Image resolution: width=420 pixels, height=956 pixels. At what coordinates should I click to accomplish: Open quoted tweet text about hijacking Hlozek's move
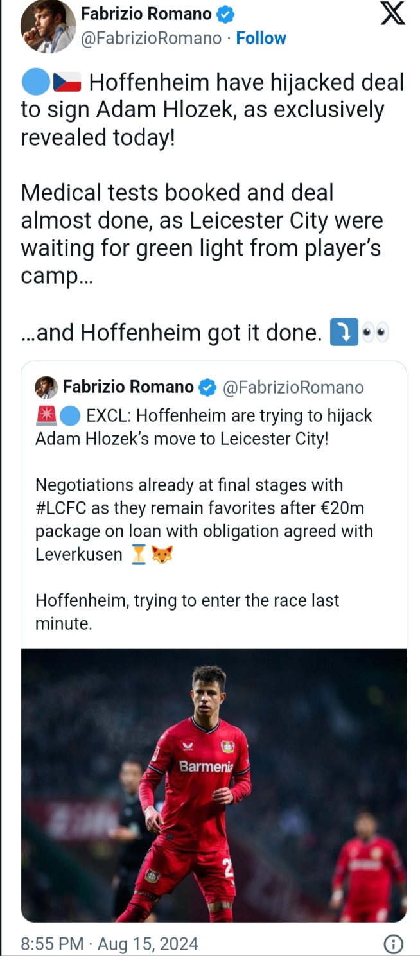tap(204, 426)
